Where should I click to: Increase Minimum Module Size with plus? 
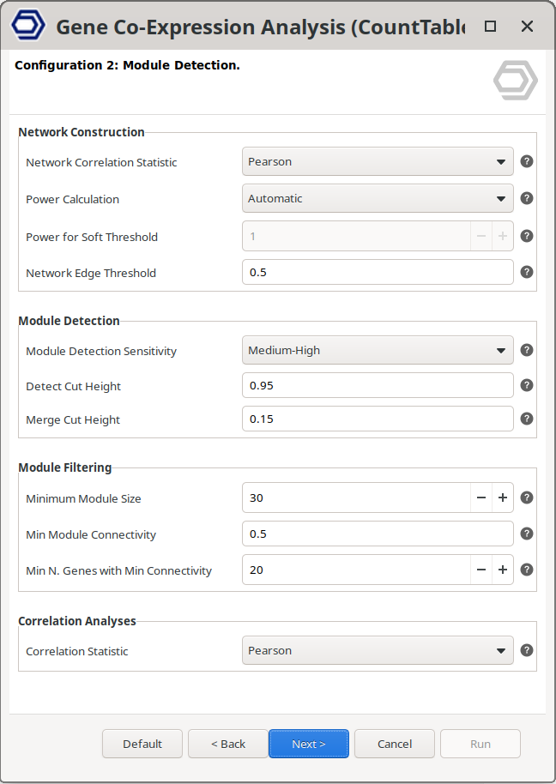click(x=503, y=498)
